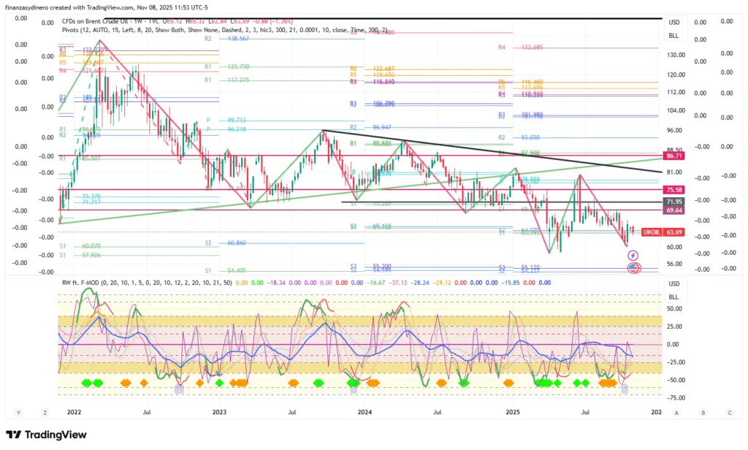Open the USD selector on indicator pane
The image size is (748, 450).
[x=673, y=284]
